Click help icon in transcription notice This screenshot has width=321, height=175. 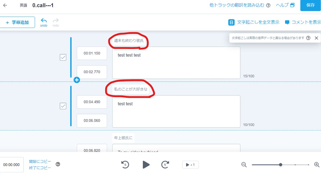[308, 38]
